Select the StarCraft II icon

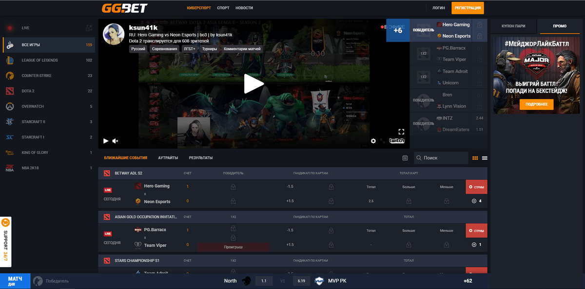9,122
